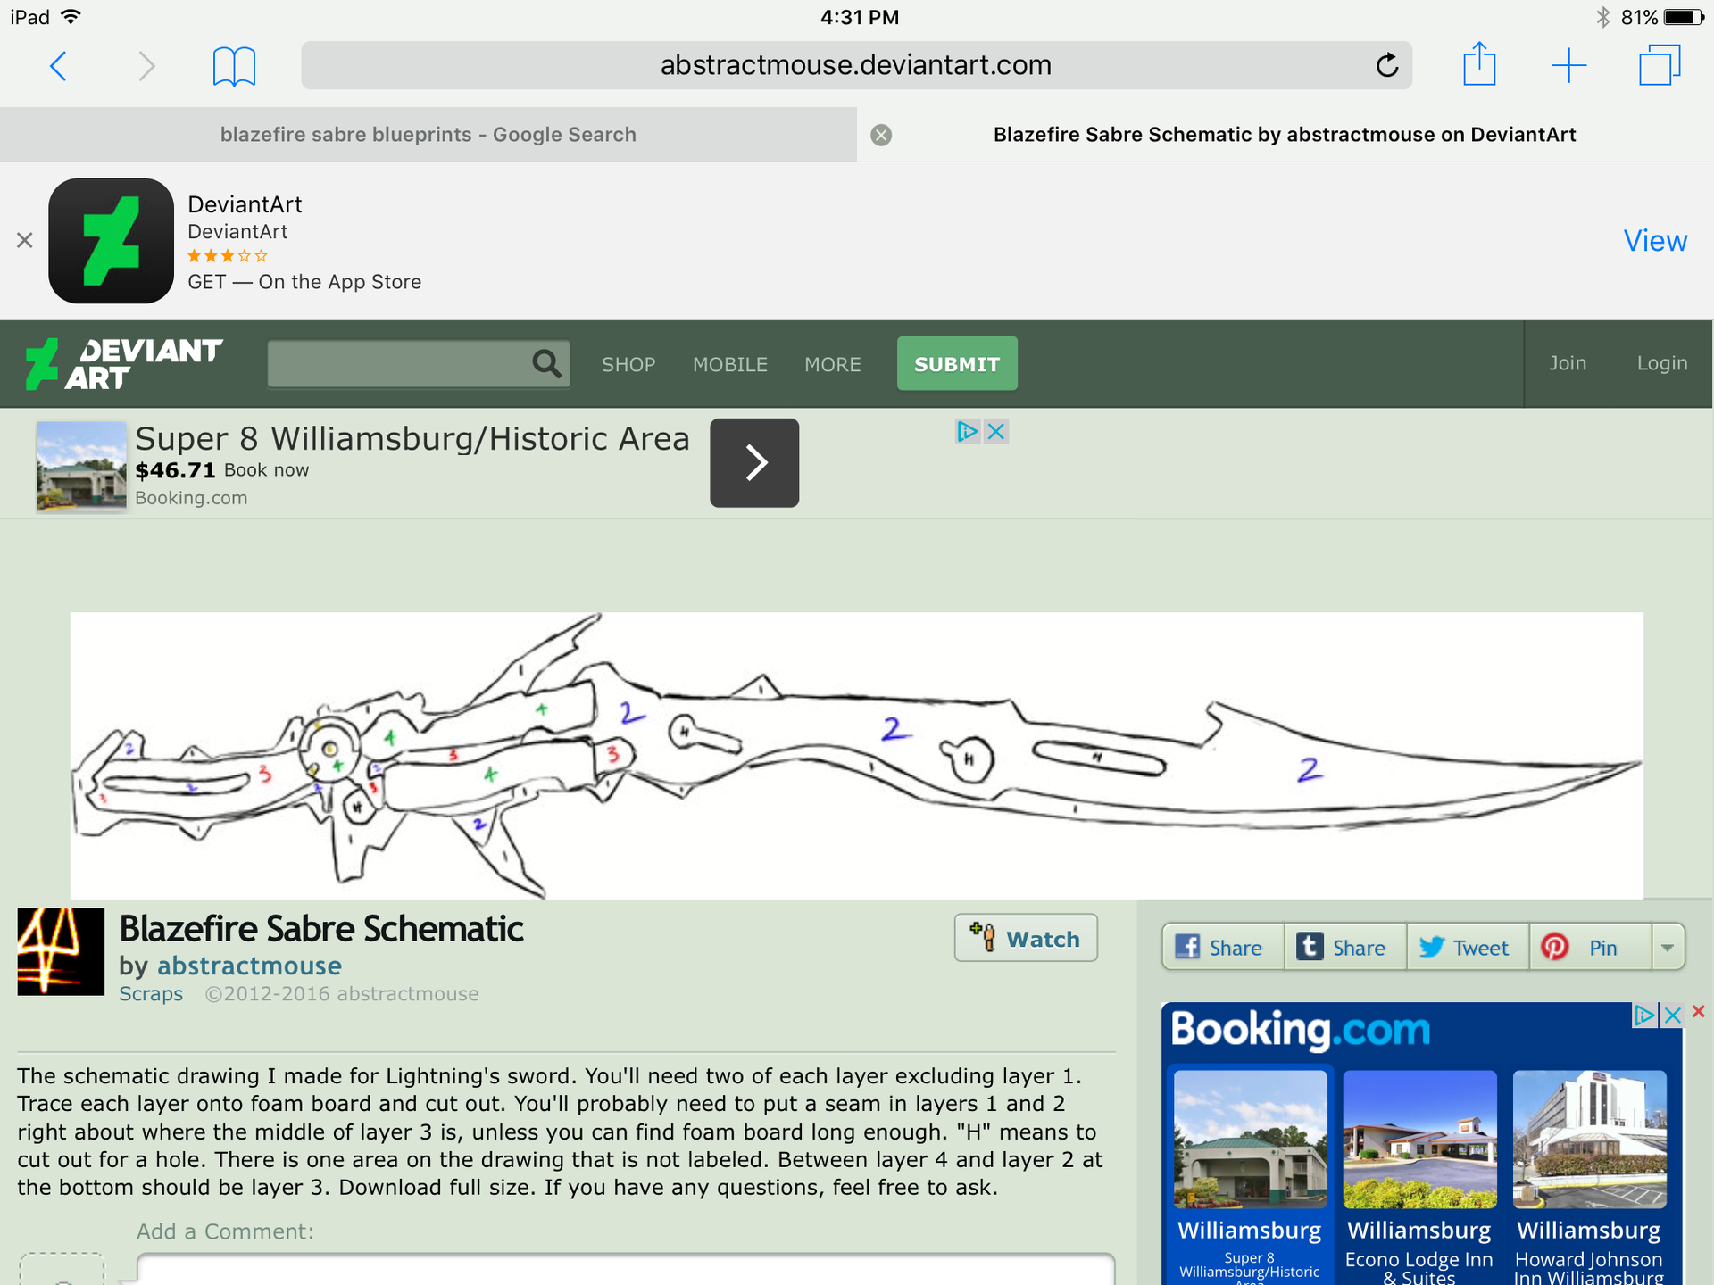Viewport: 1714px width, 1285px height.
Task: Switch to the blazefire sabre blueprints Google Search tab
Action: (x=428, y=135)
